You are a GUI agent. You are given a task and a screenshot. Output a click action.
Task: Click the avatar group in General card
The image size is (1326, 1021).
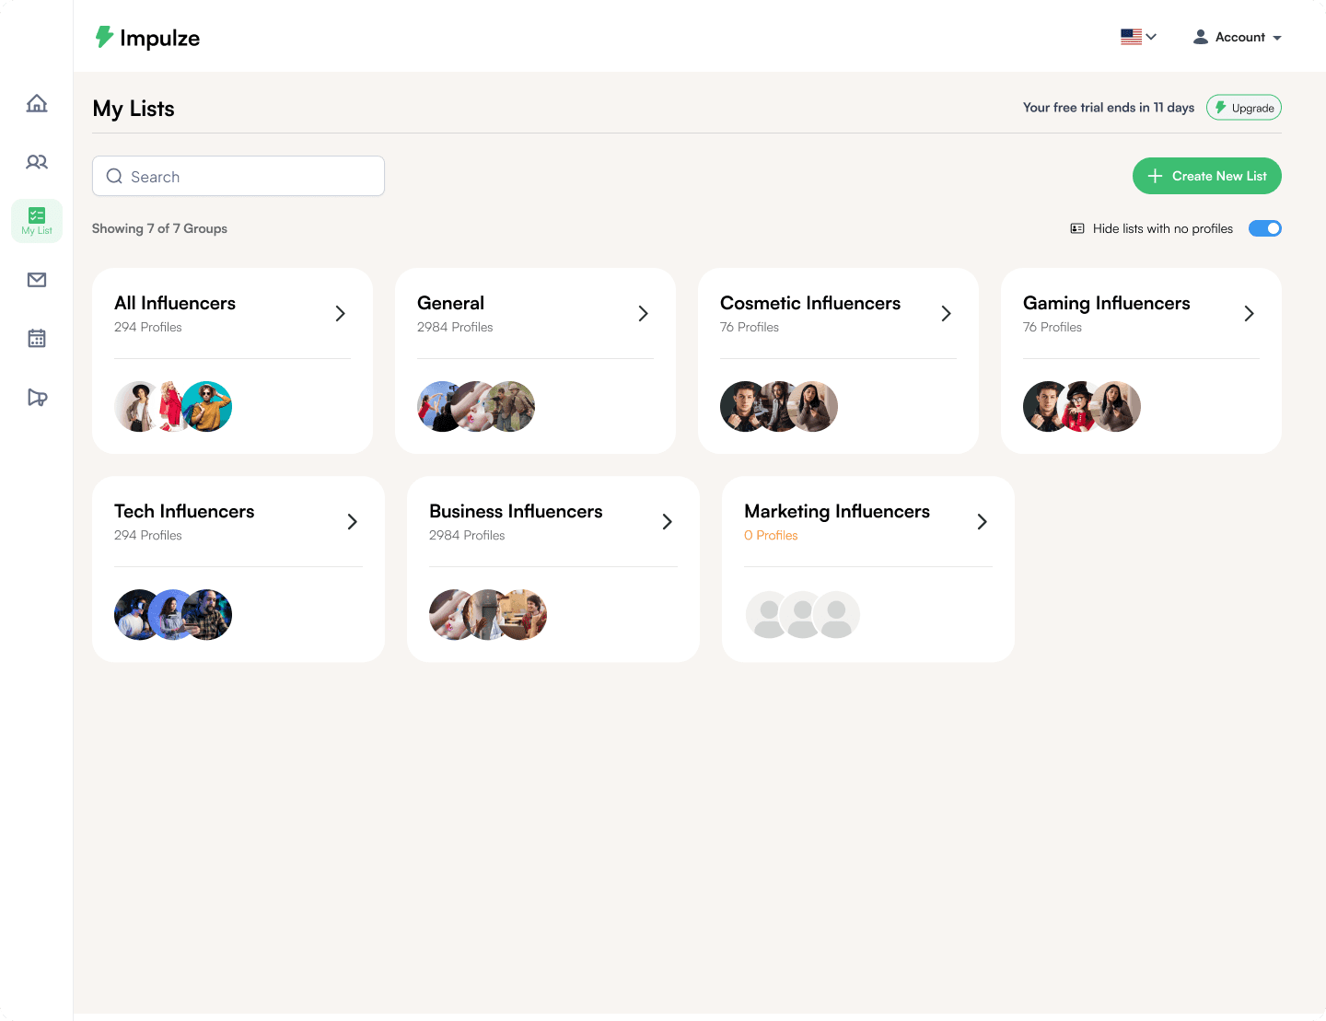point(476,406)
